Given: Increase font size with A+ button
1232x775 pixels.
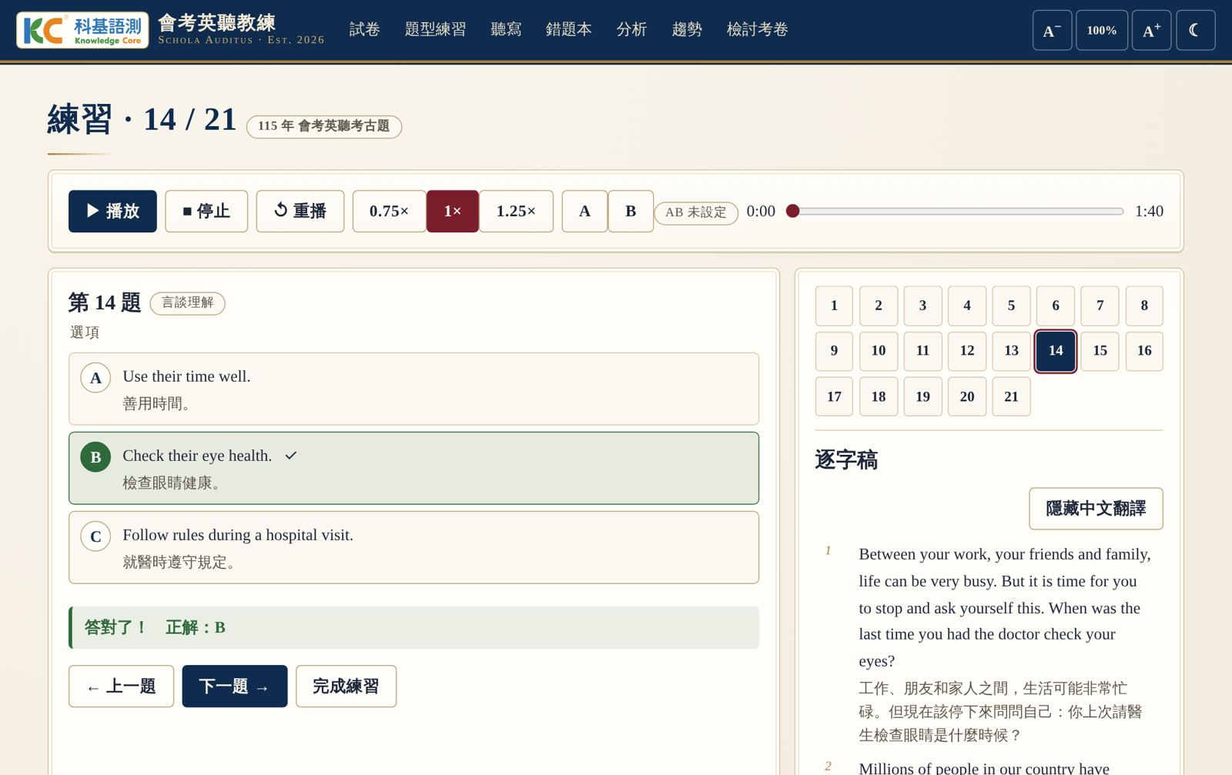Looking at the screenshot, I should (x=1151, y=30).
